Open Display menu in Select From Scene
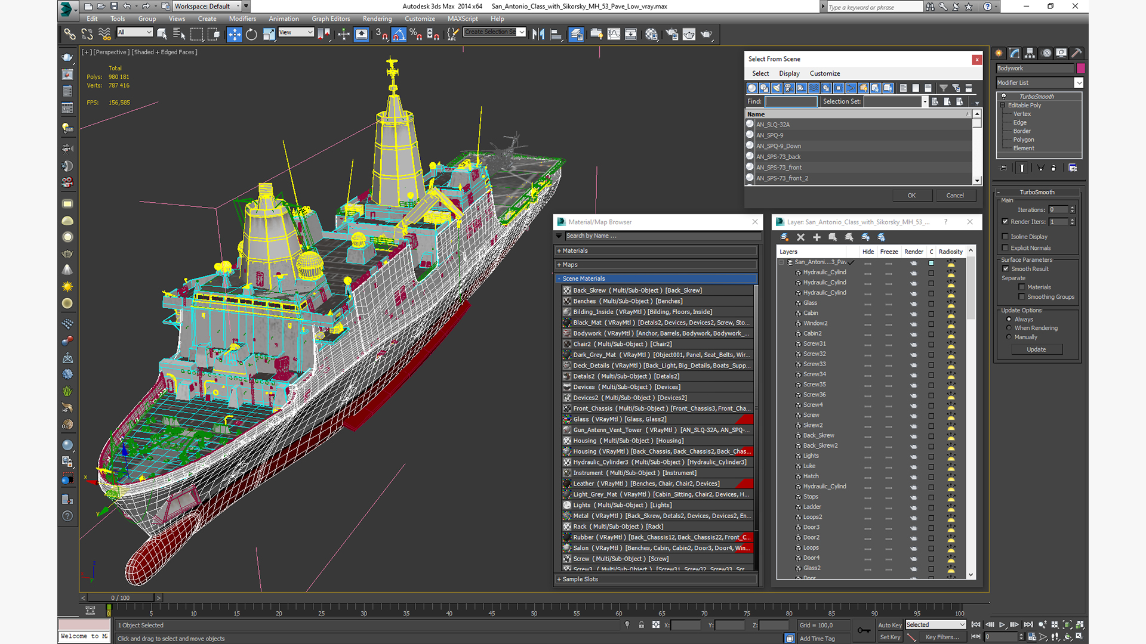This screenshot has width=1146, height=644. (789, 73)
